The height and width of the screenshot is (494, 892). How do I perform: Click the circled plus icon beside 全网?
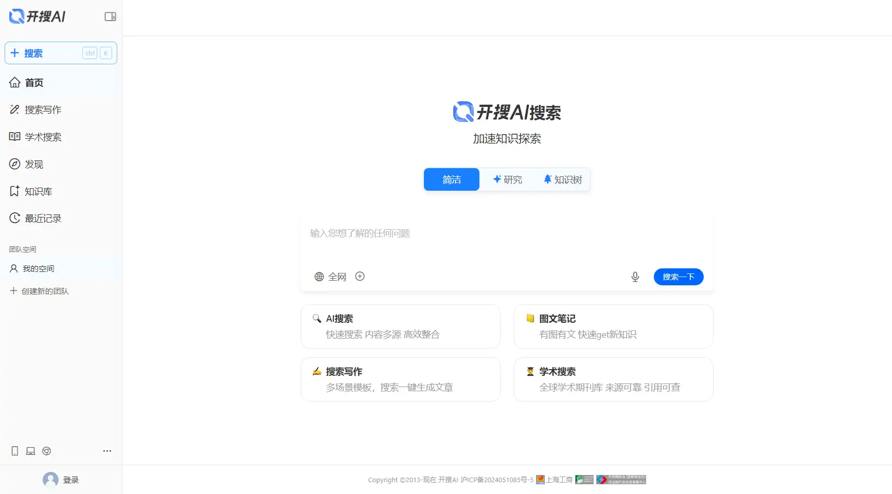coord(360,277)
